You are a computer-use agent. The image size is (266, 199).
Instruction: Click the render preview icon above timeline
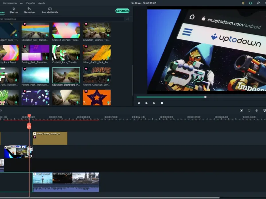[x=241, y=110]
